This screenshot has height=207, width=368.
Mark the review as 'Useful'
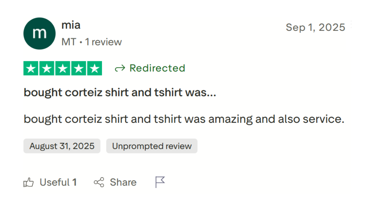click(58, 182)
